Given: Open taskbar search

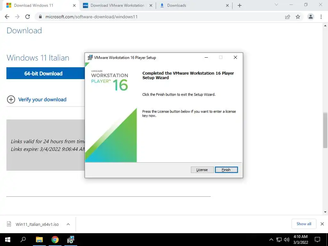Looking at the screenshot, I should 23,240.
